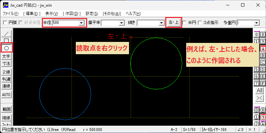Screen dimensions: 266x133
Task: Click the [A-9]レイヤー169 status button
Action: (218, 130)
